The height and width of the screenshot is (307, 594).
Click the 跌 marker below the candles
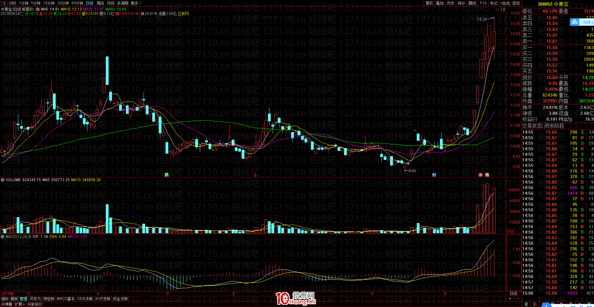click(167, 175)
